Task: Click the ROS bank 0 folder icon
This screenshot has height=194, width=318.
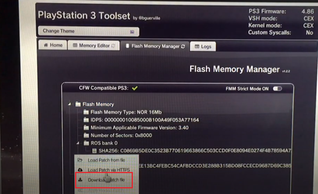Action: point(86,143)
